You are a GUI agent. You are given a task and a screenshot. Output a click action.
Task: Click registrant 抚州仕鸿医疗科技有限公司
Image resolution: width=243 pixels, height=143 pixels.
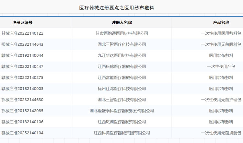point(122,89)
